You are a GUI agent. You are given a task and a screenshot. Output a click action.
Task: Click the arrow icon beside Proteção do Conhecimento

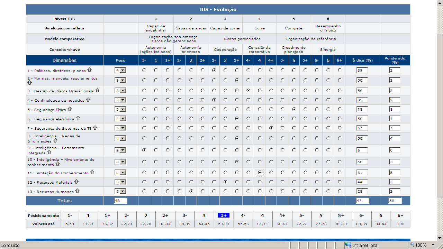[92, 172]
